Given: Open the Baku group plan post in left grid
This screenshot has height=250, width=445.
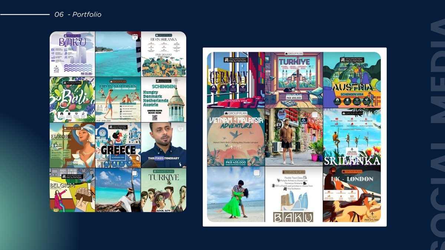Looking at the screenshot, I should pos(73,54).
